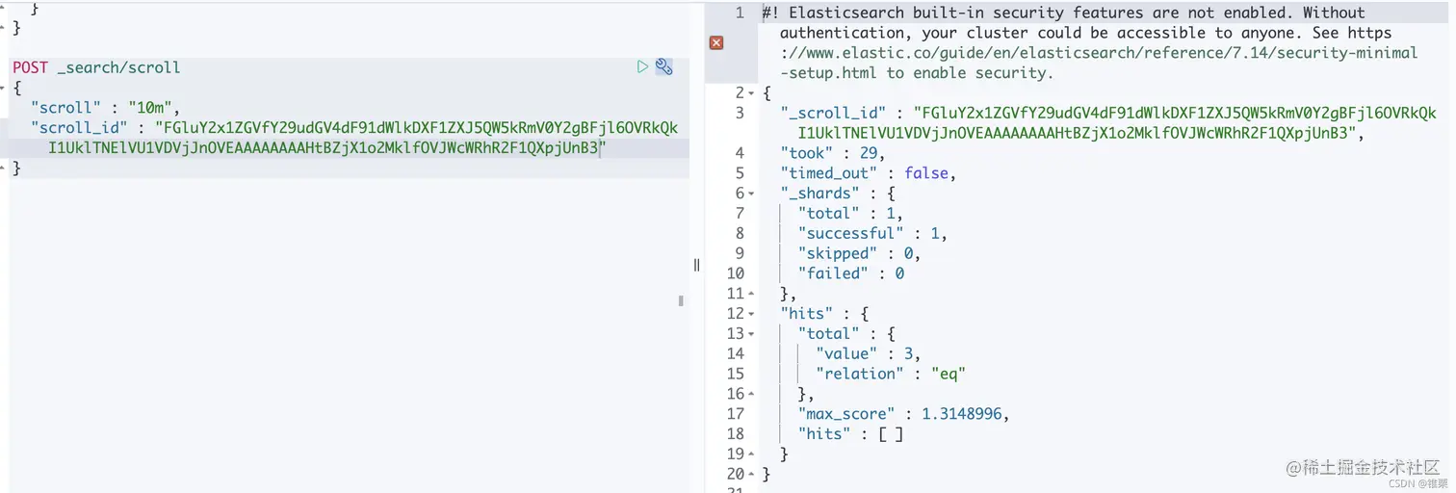
Task: Run the POST _search/scroll request
Action: (x=642, y=66)
